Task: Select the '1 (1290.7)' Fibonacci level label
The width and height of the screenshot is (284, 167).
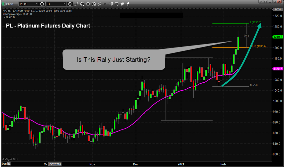Action: 255,22
